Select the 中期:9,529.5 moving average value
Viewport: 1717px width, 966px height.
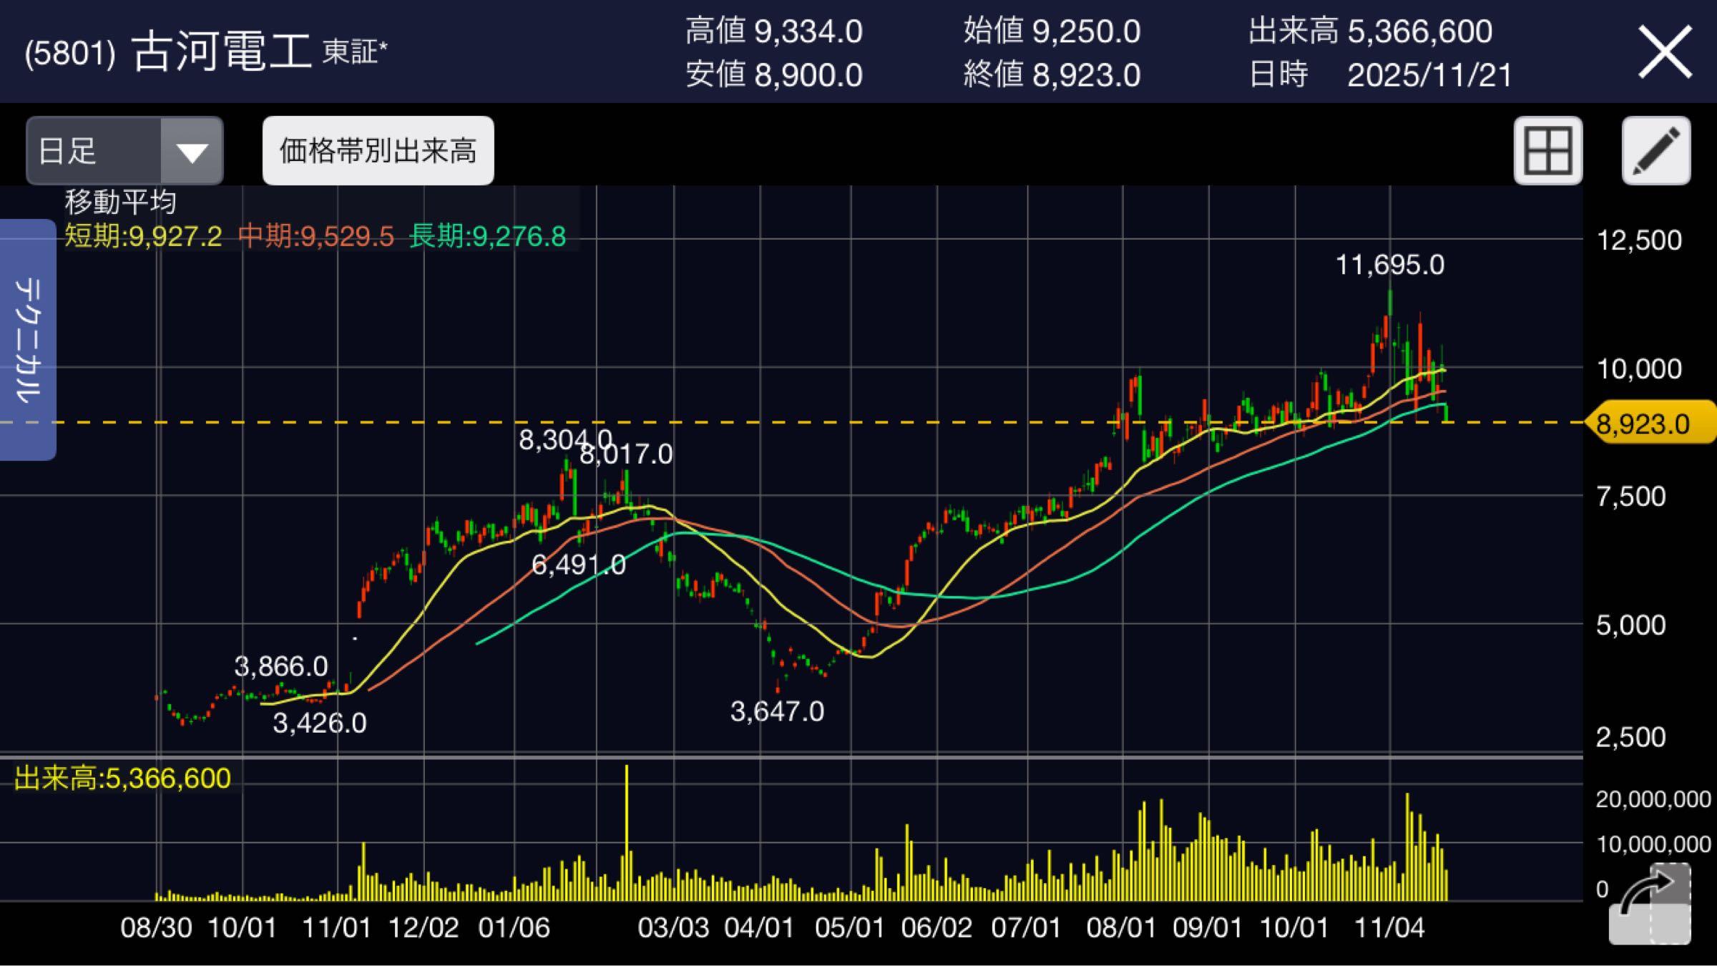point(315,236)
